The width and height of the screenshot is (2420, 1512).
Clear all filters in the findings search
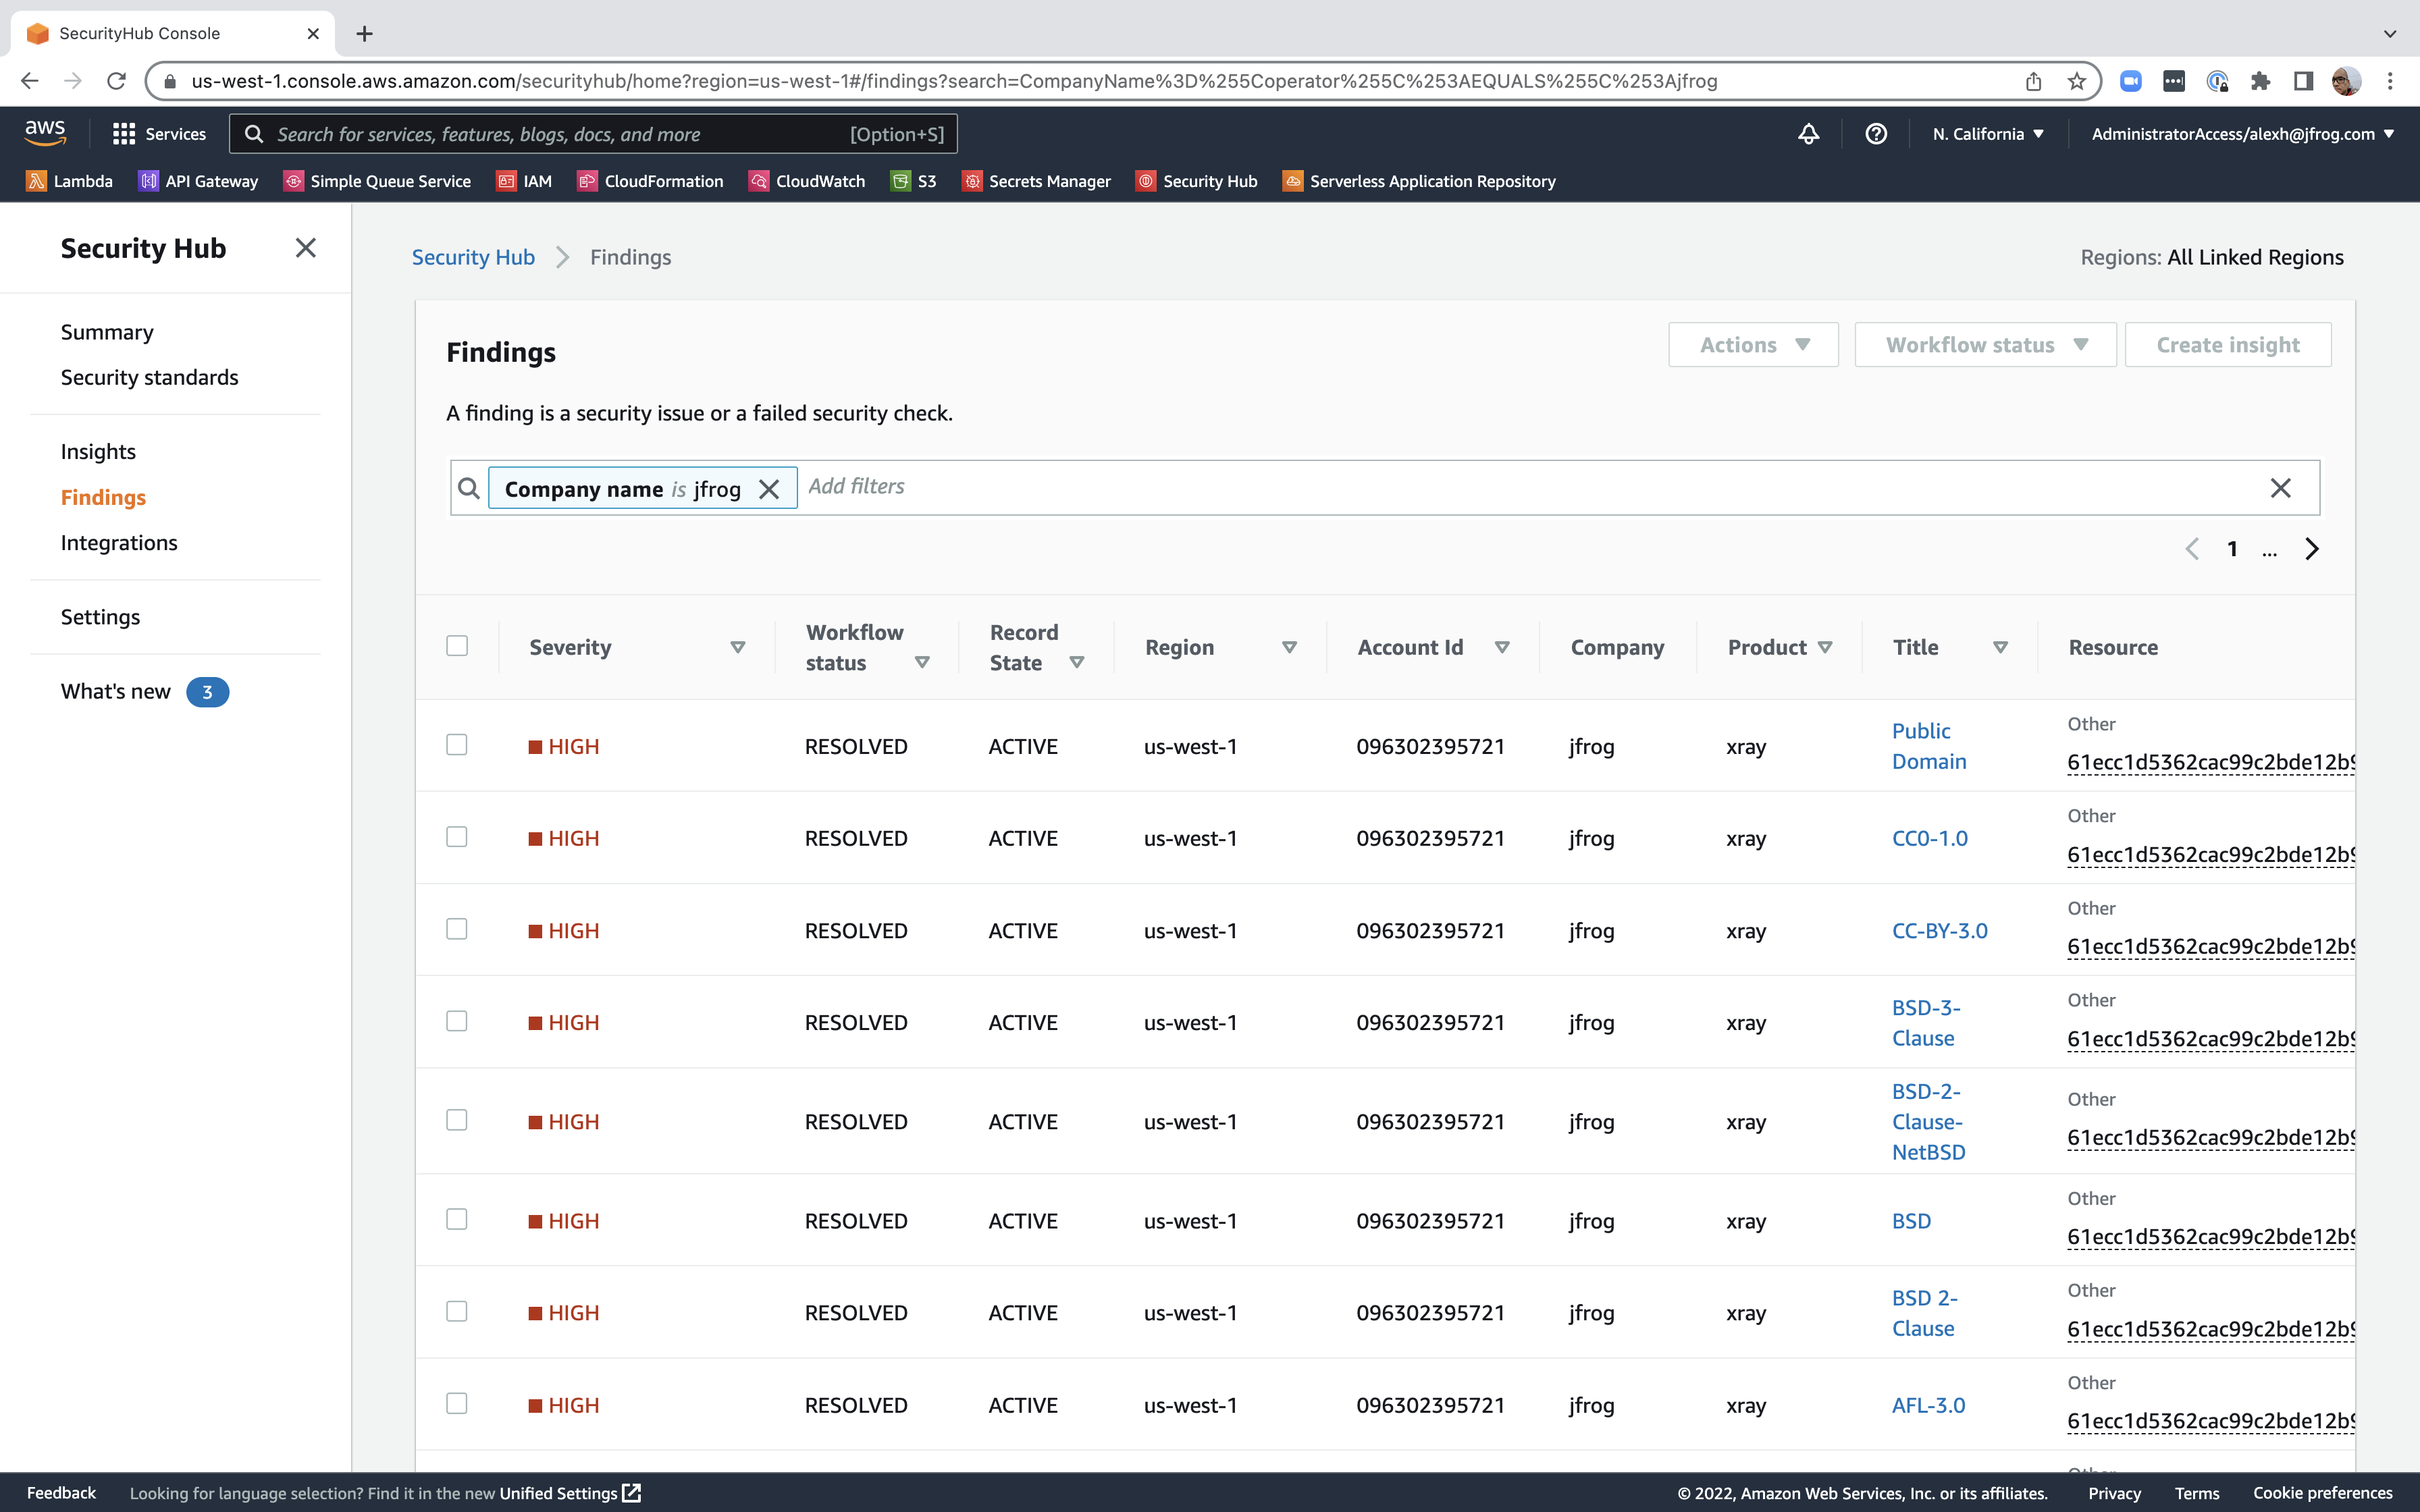[2280, 488]
